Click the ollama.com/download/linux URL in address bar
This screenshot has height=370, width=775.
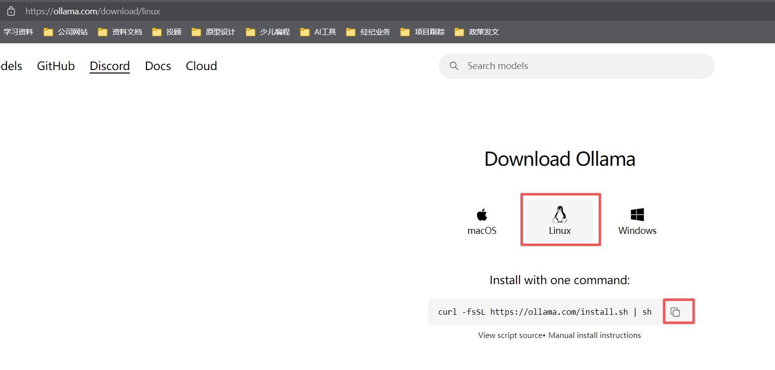point(93,11)
